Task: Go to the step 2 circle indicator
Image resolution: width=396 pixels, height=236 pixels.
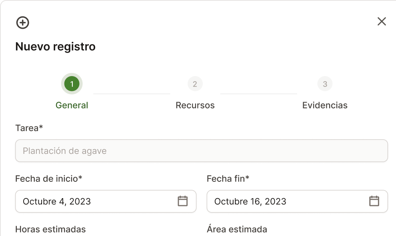Action: click(195, 84)
